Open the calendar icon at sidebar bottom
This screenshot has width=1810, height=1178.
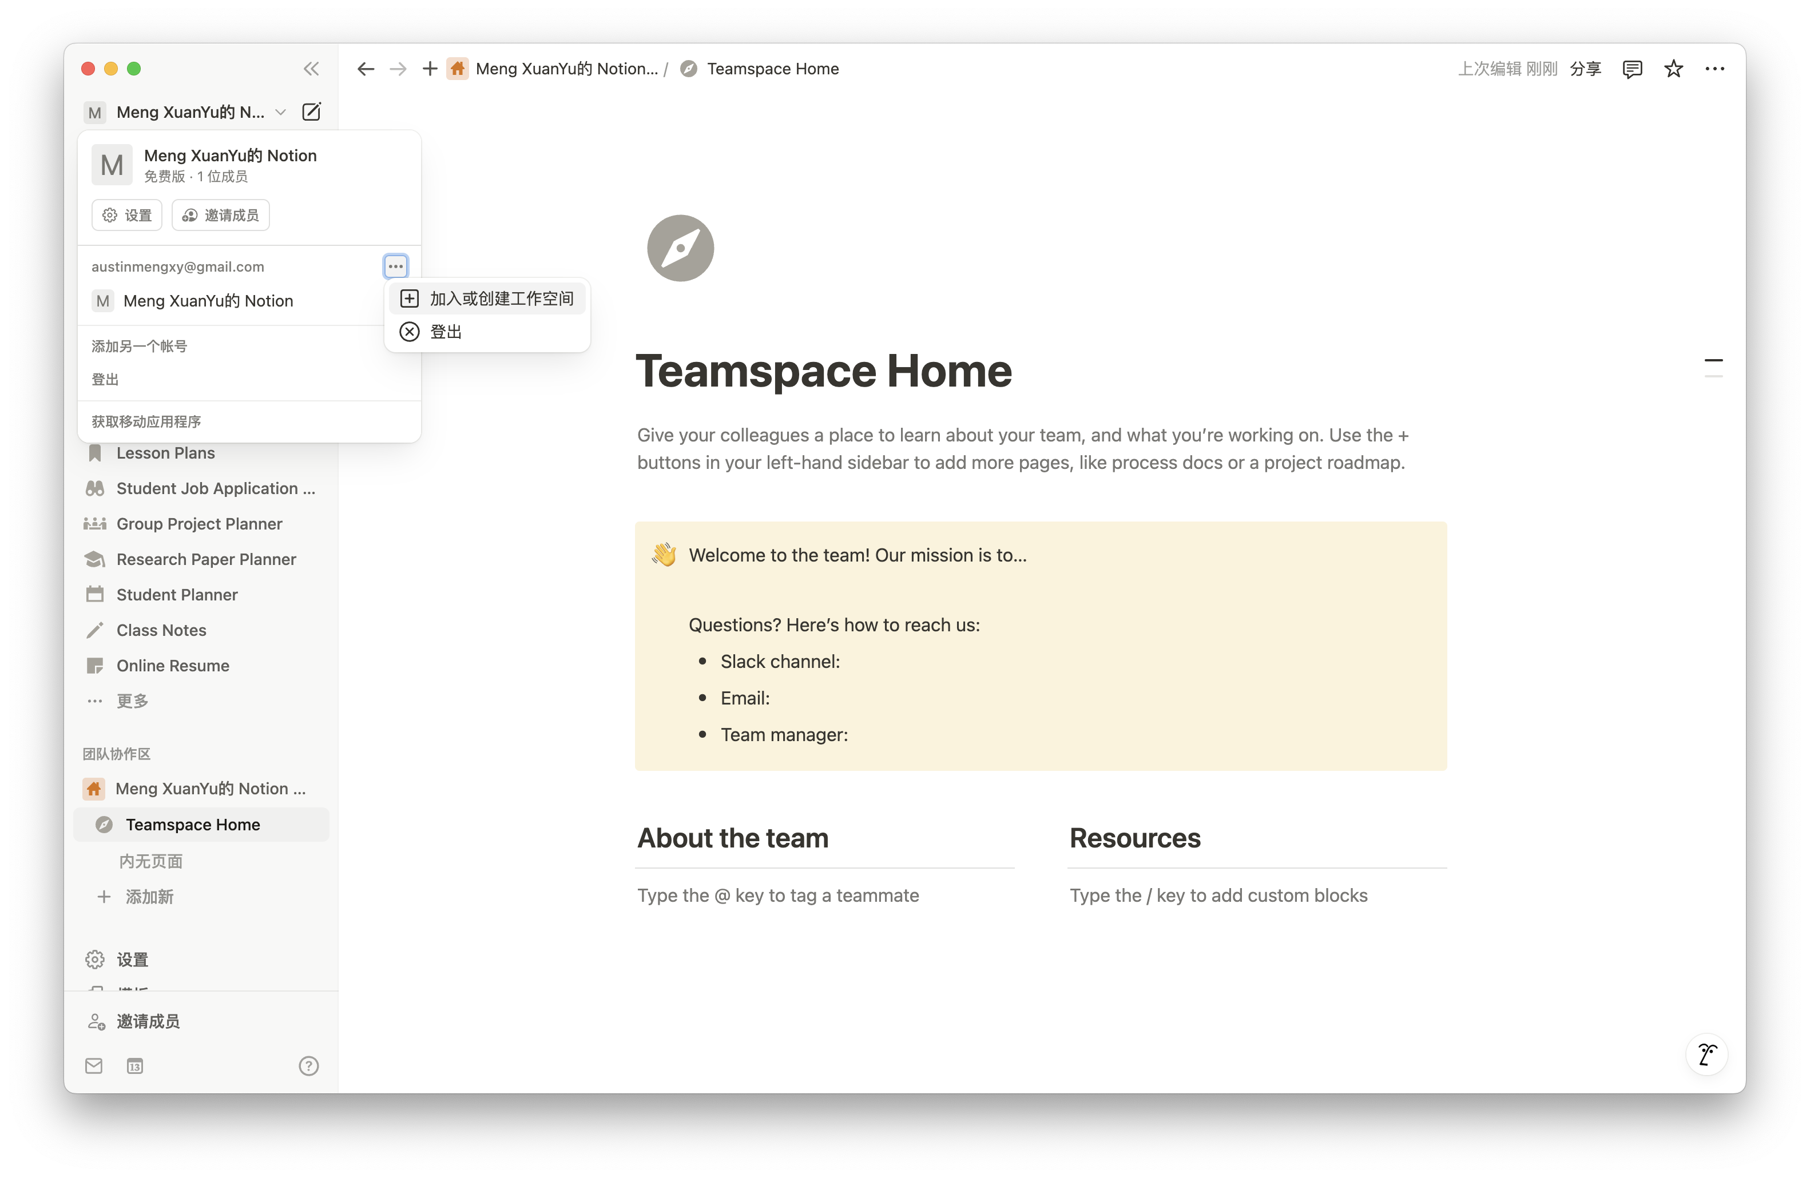click(134, 1065)
